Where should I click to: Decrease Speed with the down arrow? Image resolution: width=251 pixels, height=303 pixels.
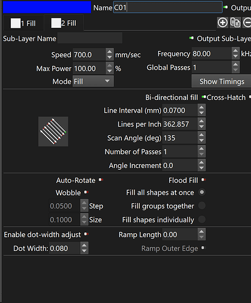110,58
